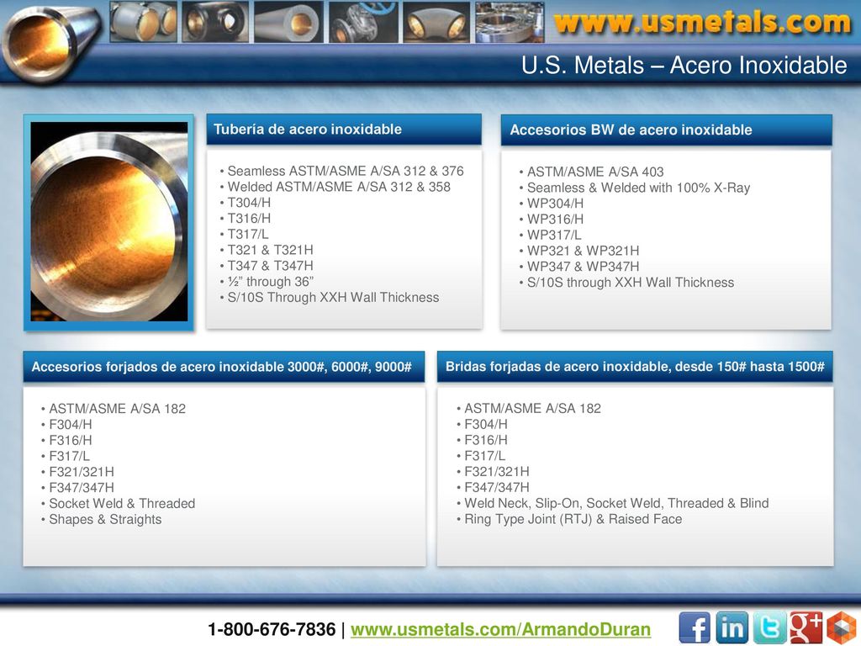Click the 'T321 & T321H' bullet
The height and width of the screenshot is (646, 861).
click(x=270, y=250)
